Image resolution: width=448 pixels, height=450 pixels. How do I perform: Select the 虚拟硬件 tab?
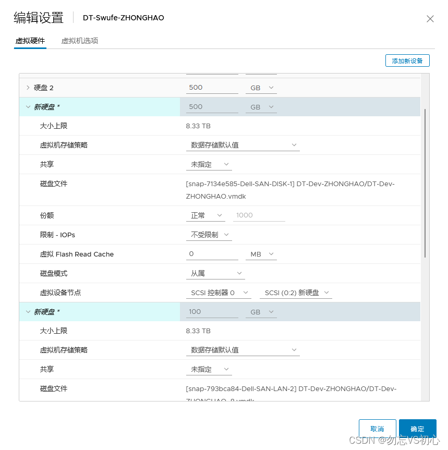click(x=30, y=40)
